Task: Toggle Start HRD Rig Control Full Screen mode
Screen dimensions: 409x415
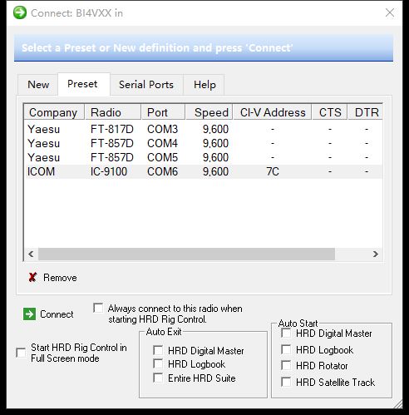Action: click(21, 353)
